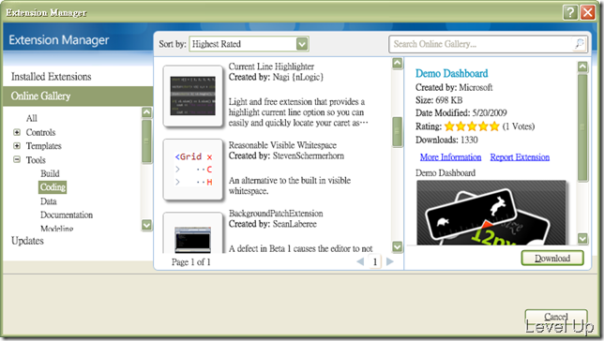The image size is (604, 341).
Task: Select Coding under Tools
Action: click(53, 187)
